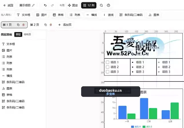Undo the last action
Viewport: 184px width, 128px height.
(45, 5)
